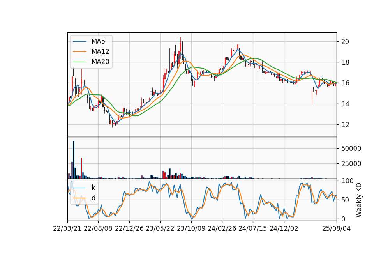Click the MA5 legend label
The height and width of the screenshot is (269, 374).
[x=98, y=41]
